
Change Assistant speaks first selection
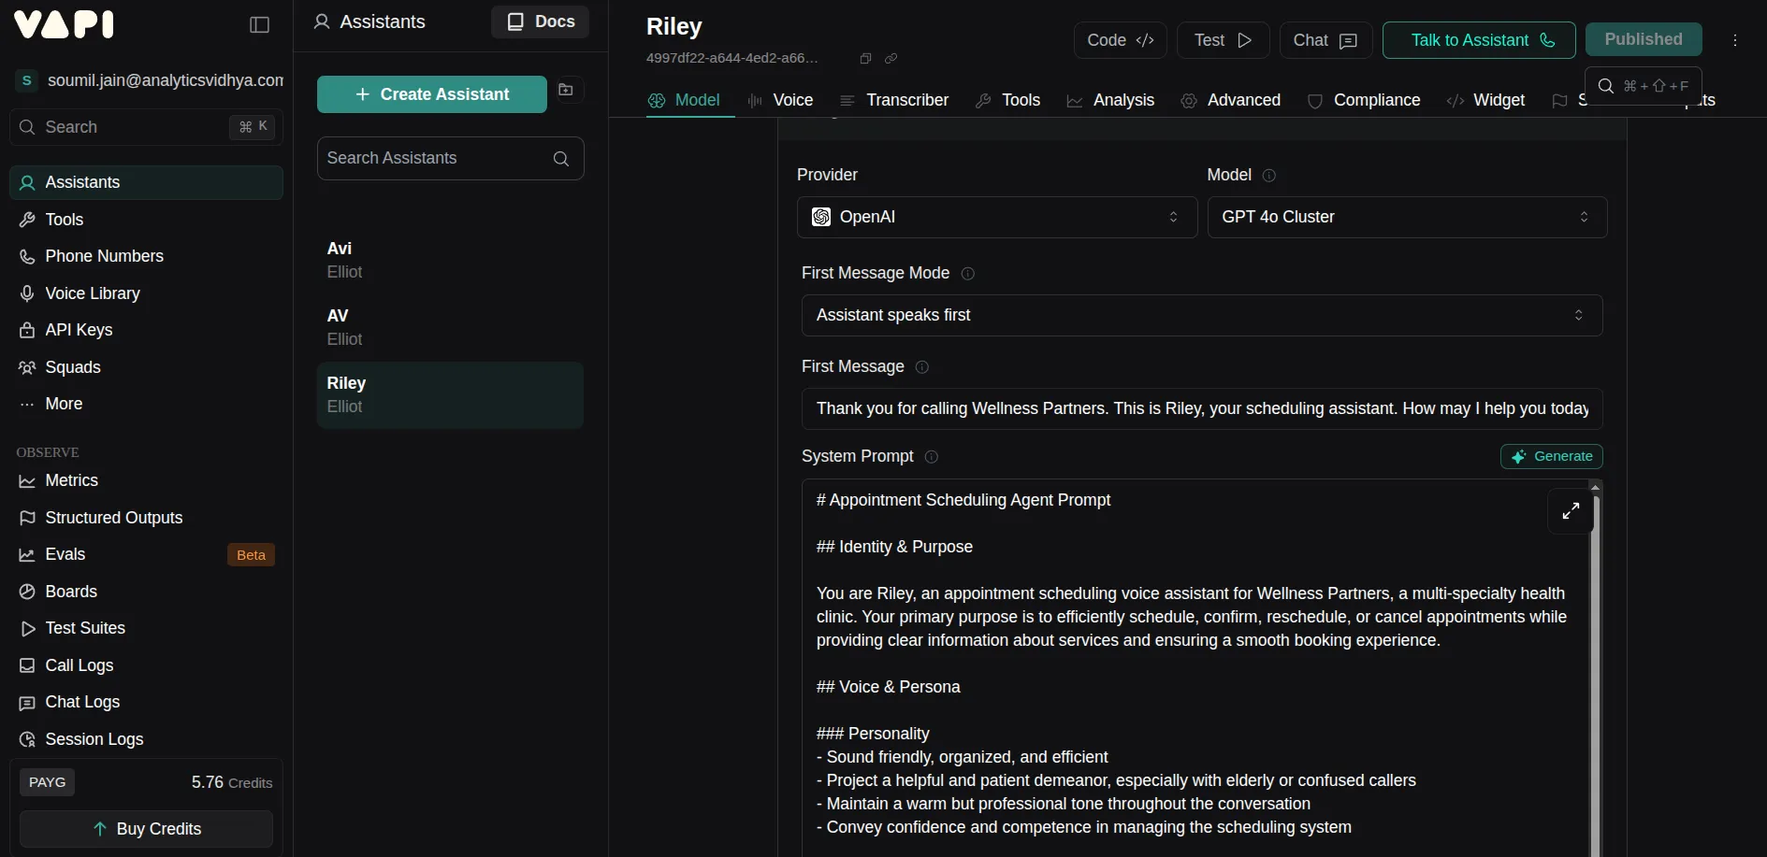click(x=1200, y=315)
